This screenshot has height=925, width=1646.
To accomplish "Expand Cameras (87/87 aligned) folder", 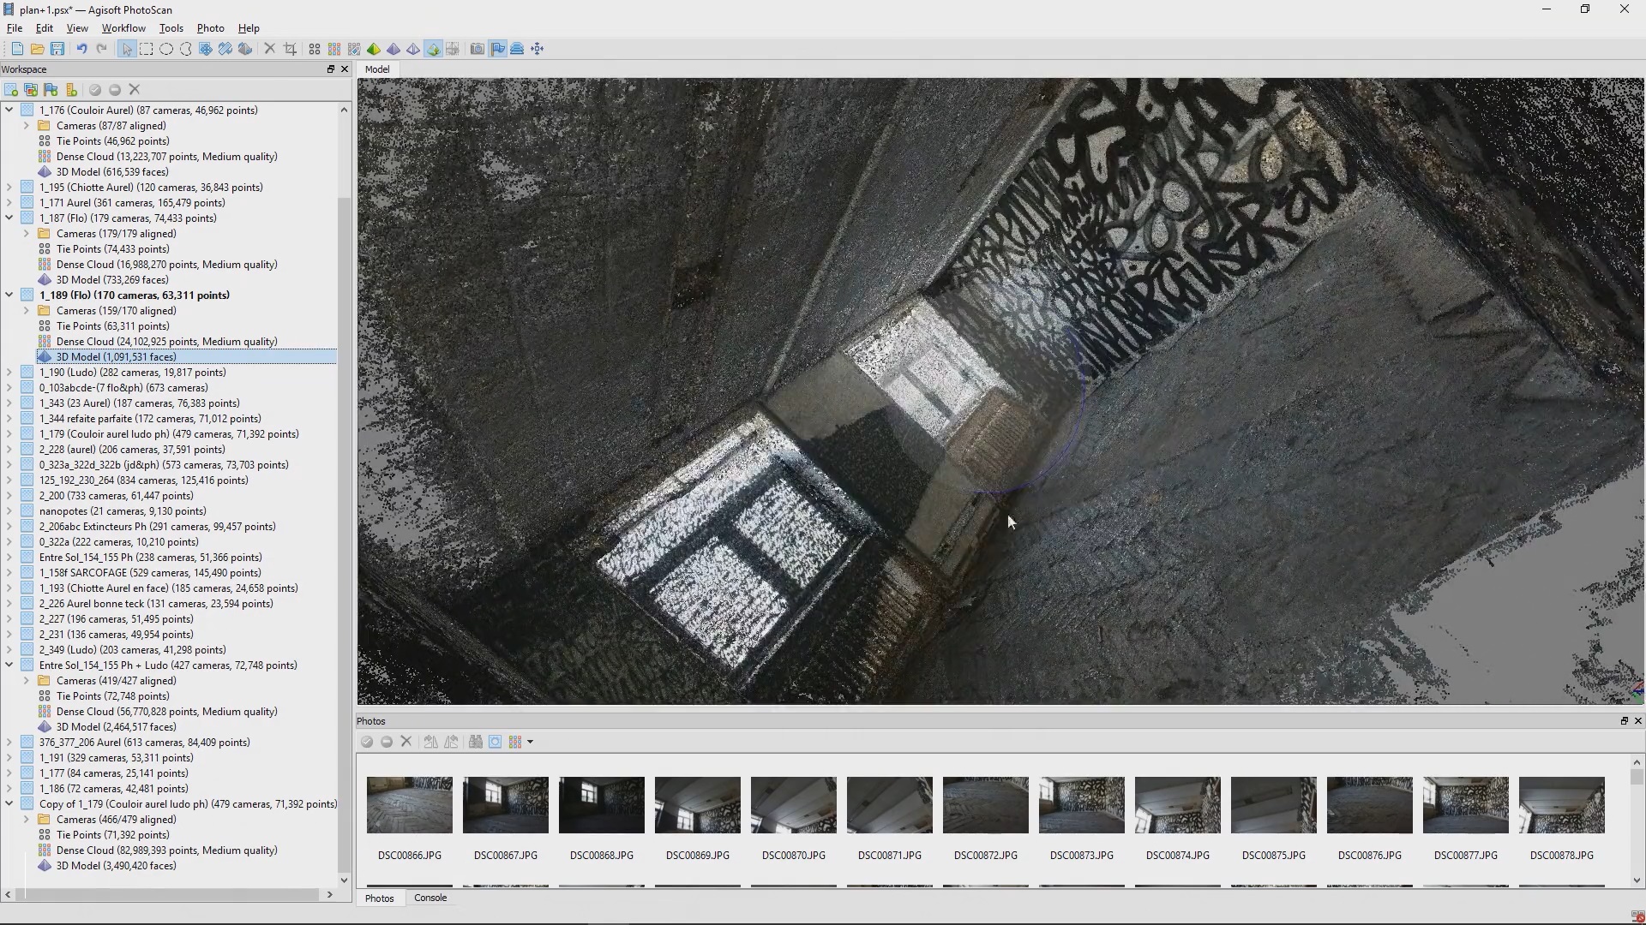I will point(27,125).
